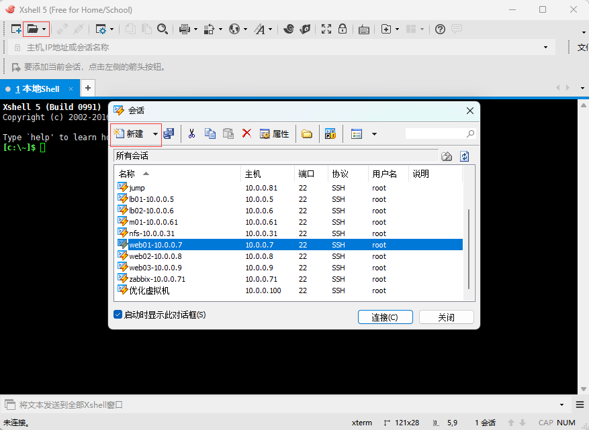Select the web03-10.0.0.9 session
This screenshot has width=589, height=430.
[x=289, y=268]
